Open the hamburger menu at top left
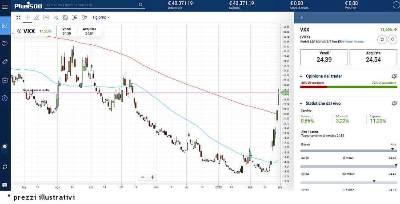400x204 pixels. 5,5
